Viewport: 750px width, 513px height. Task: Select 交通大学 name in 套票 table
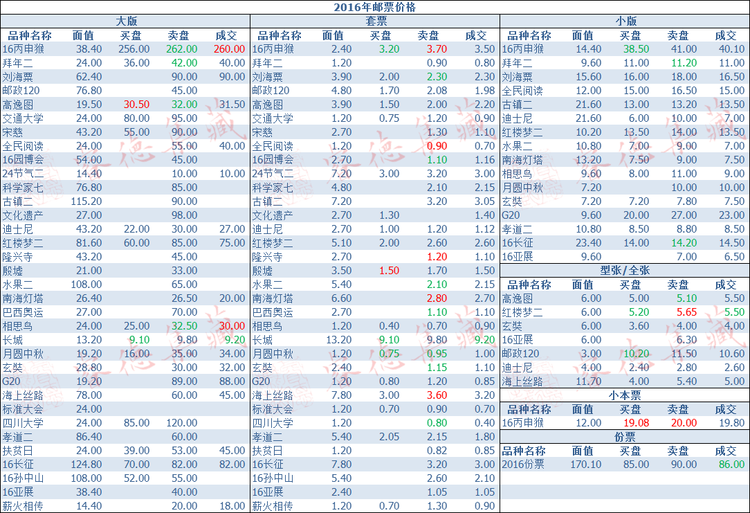[273, 118]
